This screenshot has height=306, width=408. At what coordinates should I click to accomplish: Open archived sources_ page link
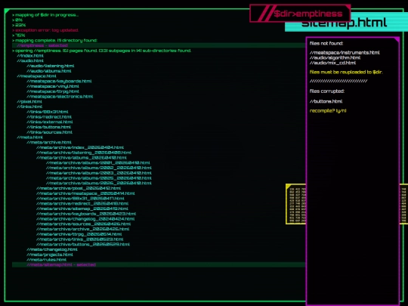point(84,224)
